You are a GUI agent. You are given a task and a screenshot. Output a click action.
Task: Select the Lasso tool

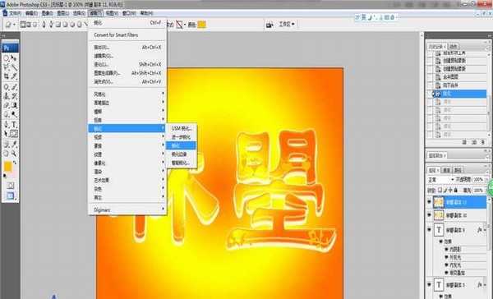click(x=6, y=67)
